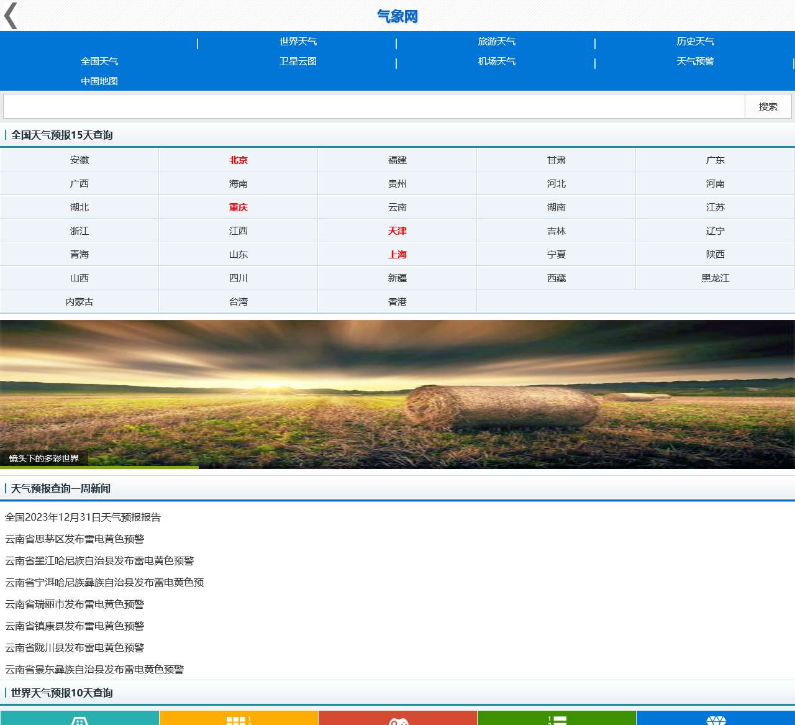
Task: Open 全国2023年12月31日天气预报报告 news
Action: 83,518
